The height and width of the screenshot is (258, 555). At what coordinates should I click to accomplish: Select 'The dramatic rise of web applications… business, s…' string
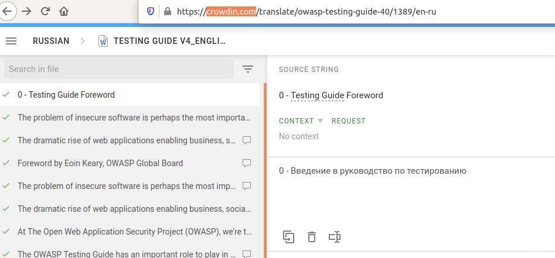(x=130, y=140)
